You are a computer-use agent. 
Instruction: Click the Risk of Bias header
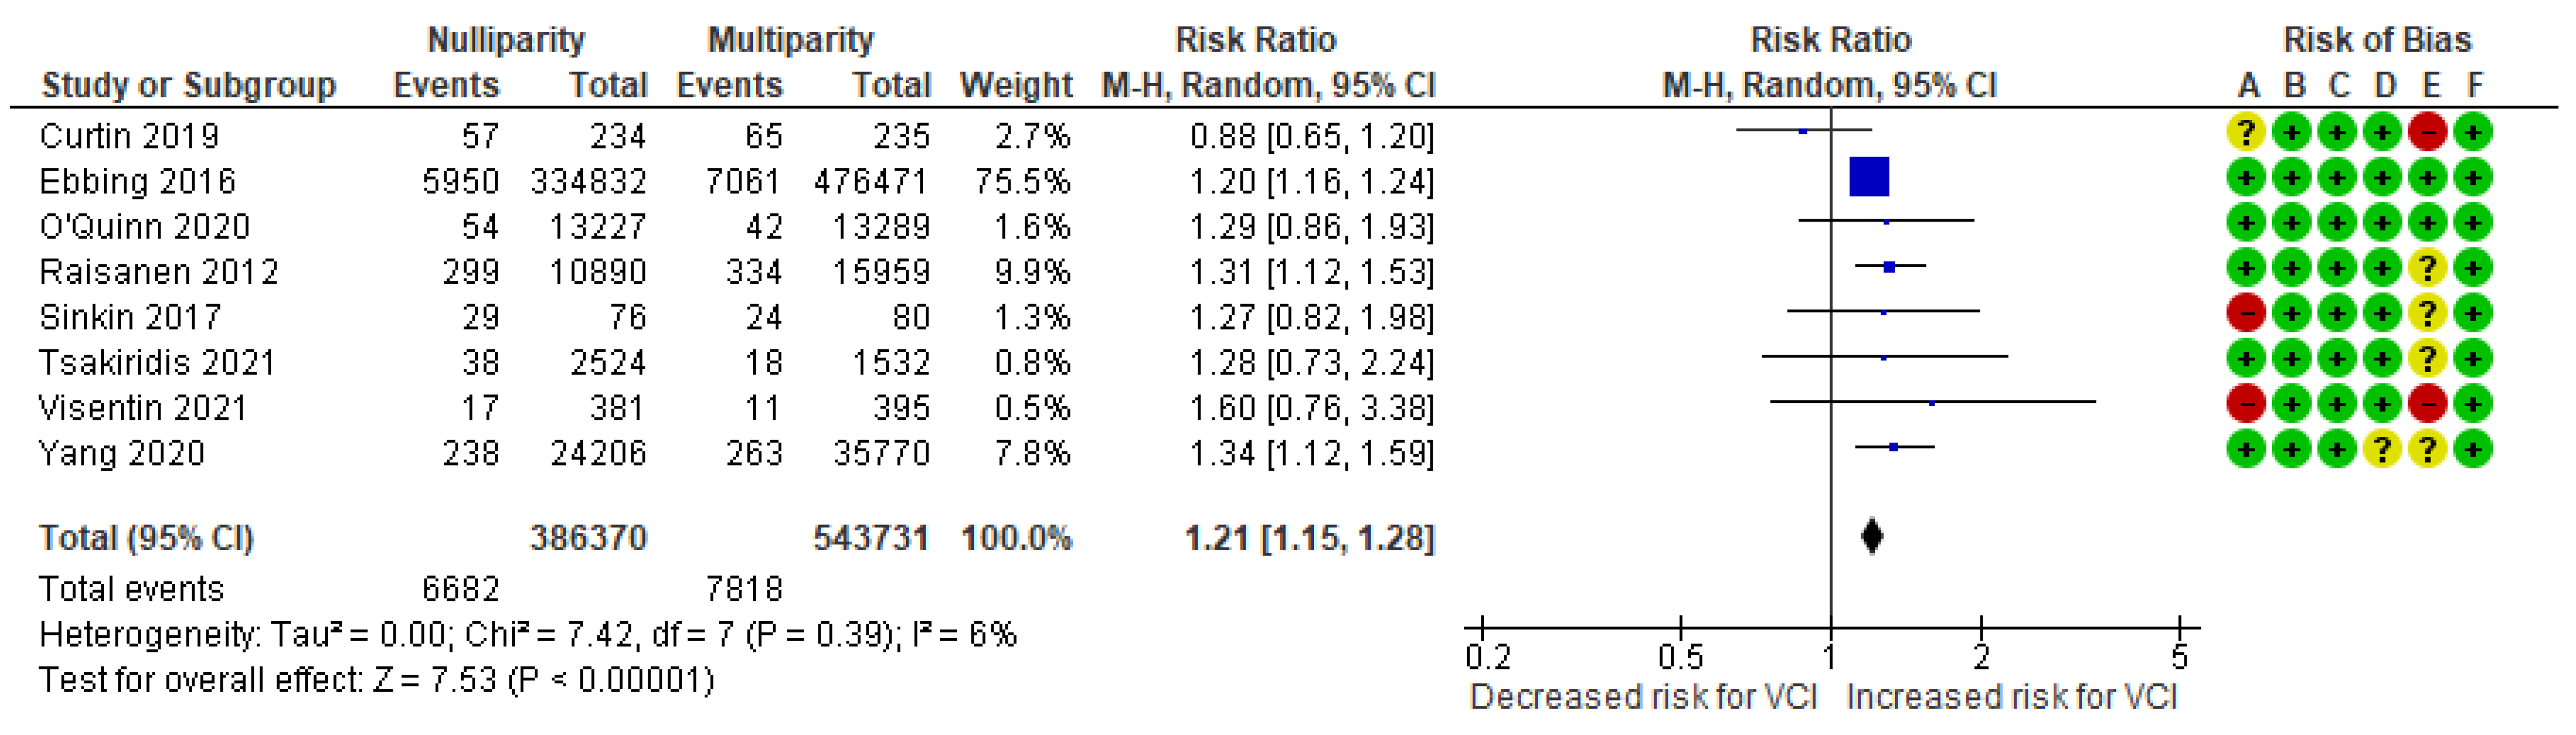point(2377,40)
